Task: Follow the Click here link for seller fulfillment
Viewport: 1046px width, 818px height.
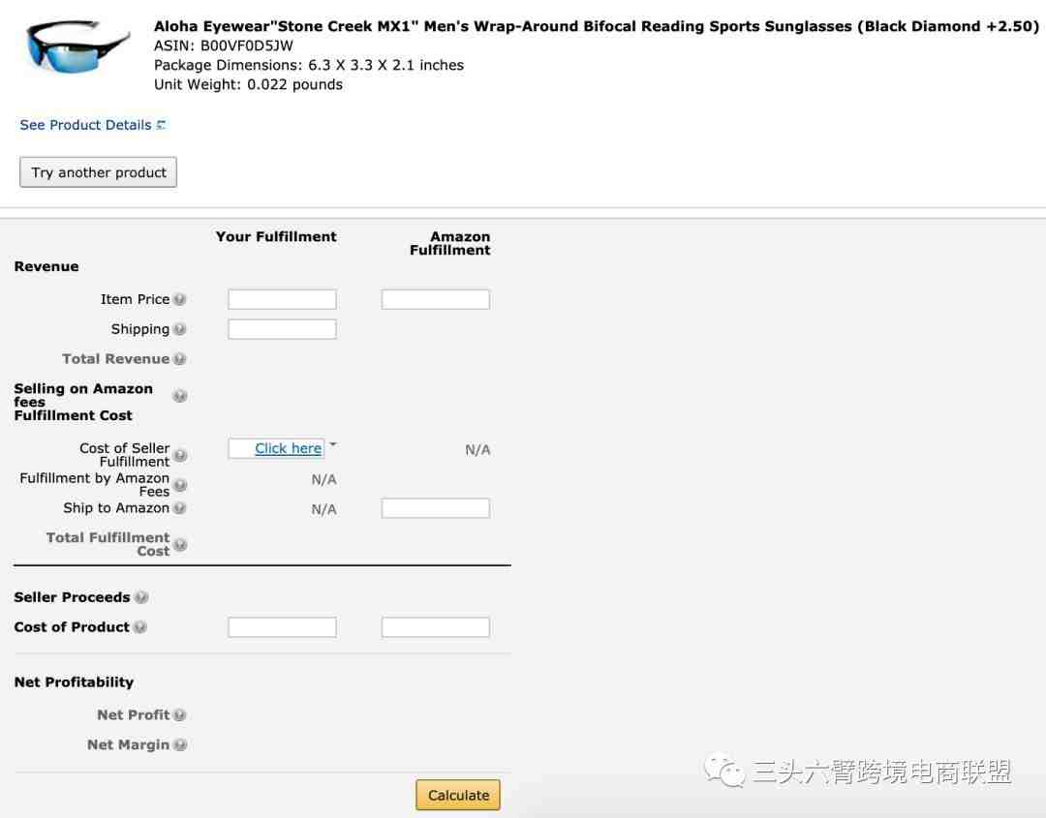Action: pyautogui.click(x=289, y=448)
